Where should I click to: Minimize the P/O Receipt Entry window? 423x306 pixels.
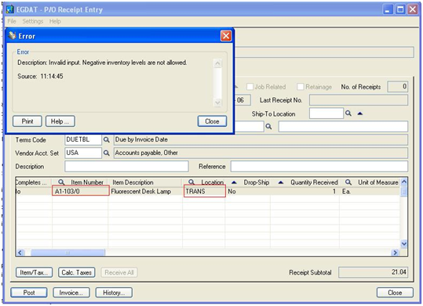pos(388,9)
